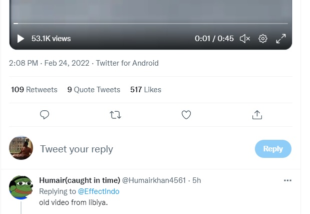Seek on the video progress bar
Viewport: 310px width, 214px height.
coord(150,24)
